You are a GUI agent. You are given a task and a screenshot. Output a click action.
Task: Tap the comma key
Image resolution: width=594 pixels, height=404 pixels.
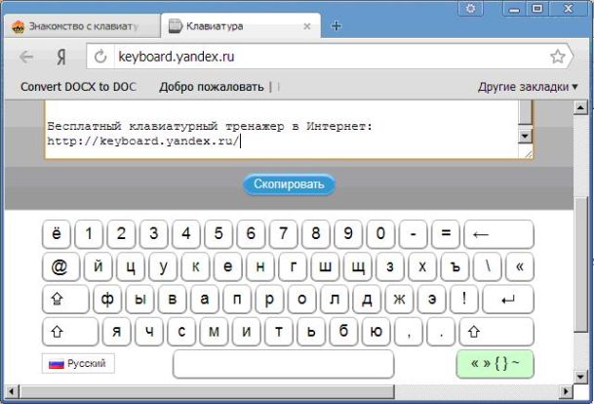(x=409, y=332)
